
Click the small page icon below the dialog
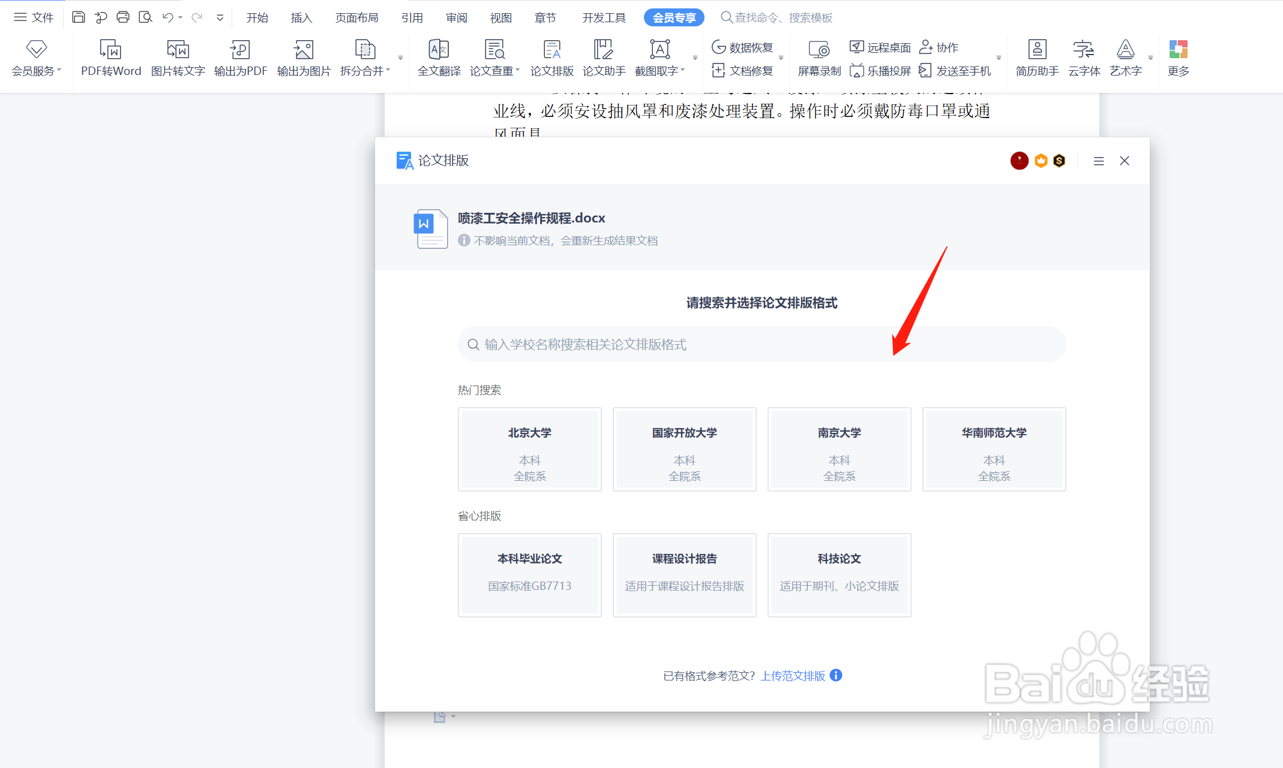point(440,717)
